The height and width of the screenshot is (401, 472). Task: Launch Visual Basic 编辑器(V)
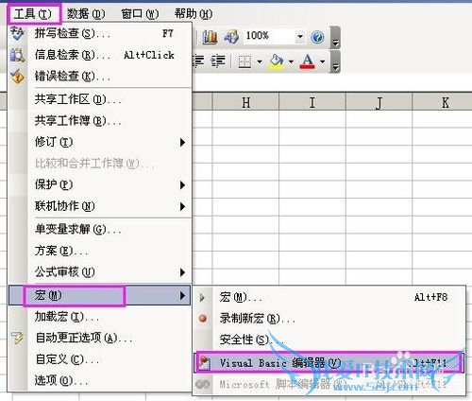tap(329, 363)
